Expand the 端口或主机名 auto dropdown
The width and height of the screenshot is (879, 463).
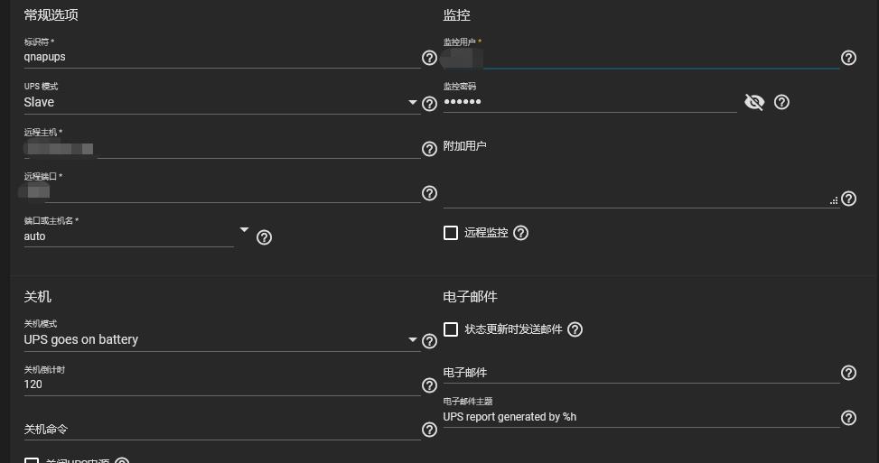coord(136,236)
